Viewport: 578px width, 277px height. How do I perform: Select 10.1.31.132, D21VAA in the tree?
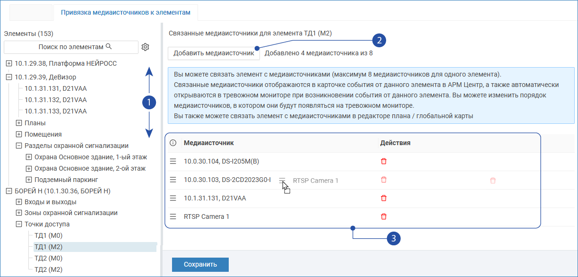point(55,100)
